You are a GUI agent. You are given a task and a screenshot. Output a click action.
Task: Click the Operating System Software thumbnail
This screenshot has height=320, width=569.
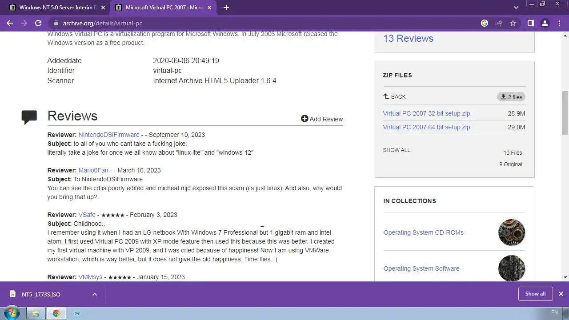(512, 268)
